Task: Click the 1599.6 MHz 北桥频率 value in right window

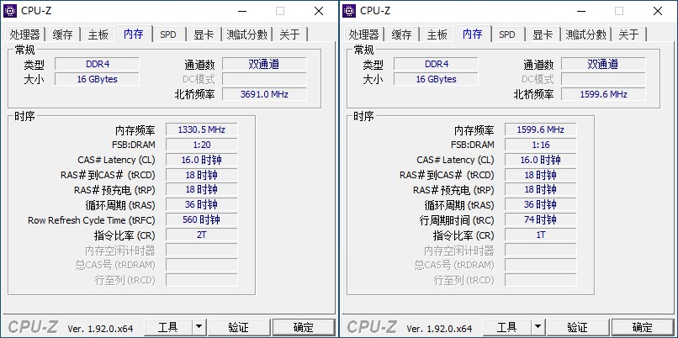Action: click(603, 94)
